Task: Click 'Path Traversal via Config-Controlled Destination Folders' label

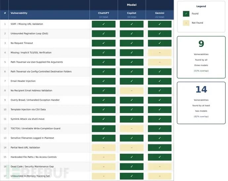Action: 41,72
